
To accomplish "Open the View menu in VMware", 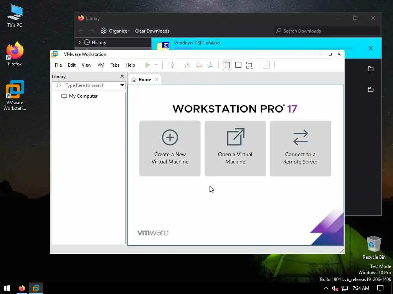I will [86, 65].
